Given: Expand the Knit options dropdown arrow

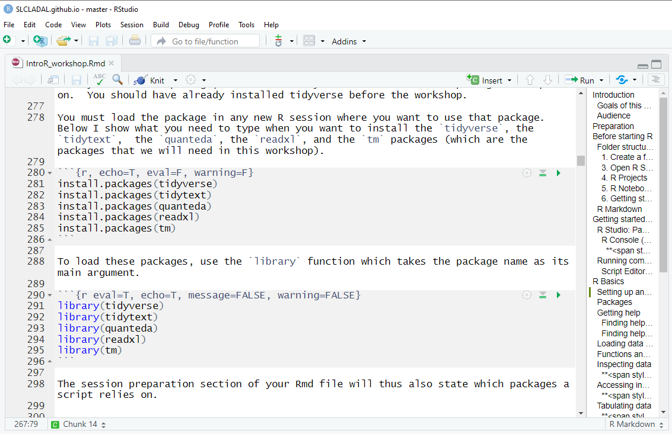Looking at the screenshot, I should [x=175, y=81].
